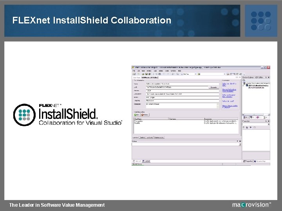Open the fourth help link in side pane

click(228, 101)
